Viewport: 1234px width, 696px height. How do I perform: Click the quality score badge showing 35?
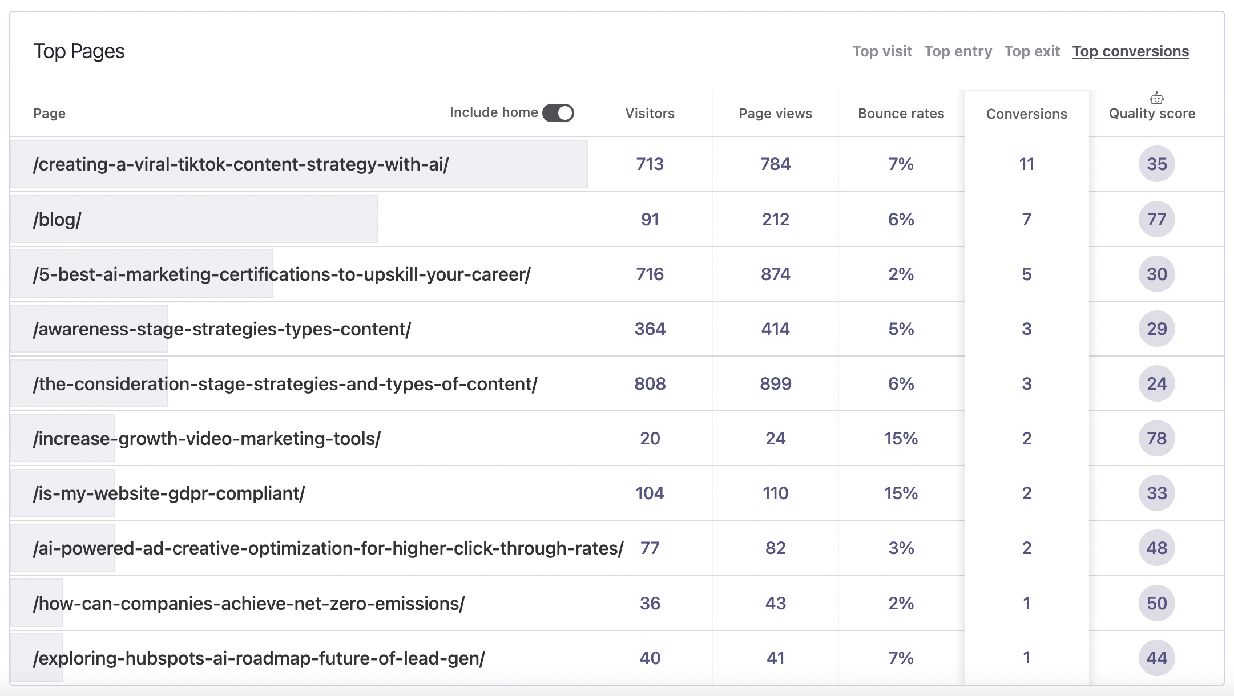click(1156, 164)
